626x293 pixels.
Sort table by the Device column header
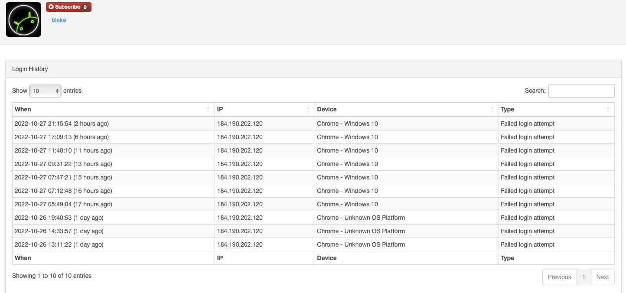point(407,109)
